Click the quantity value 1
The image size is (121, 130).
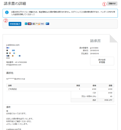pos(80,89)
